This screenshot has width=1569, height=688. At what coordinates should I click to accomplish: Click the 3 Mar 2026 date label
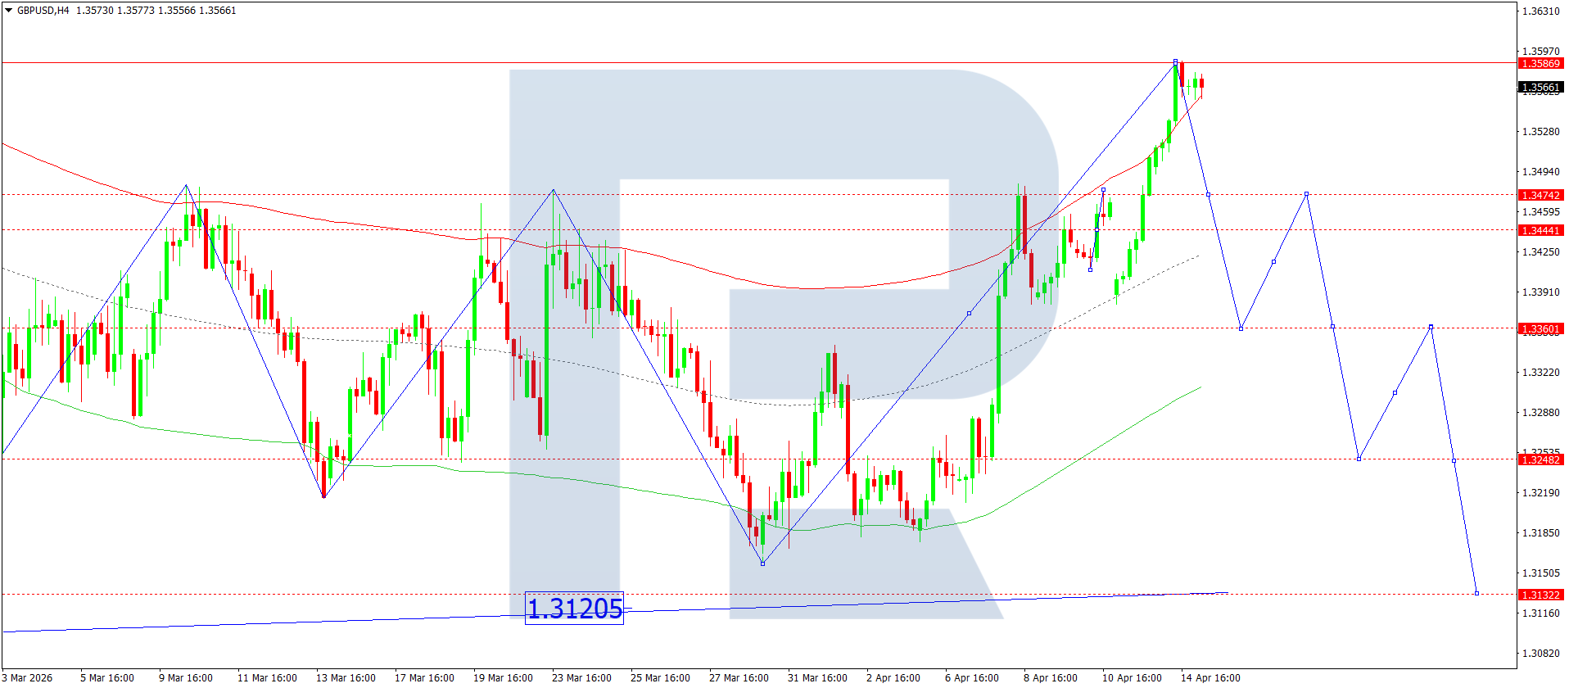click(x=28, y=677)
